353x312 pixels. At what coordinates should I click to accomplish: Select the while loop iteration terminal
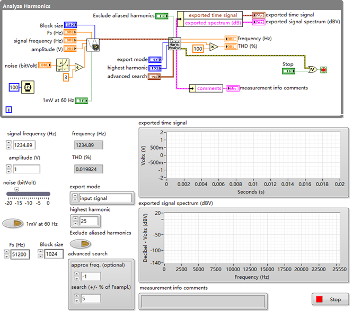click(x=8, y=110)
